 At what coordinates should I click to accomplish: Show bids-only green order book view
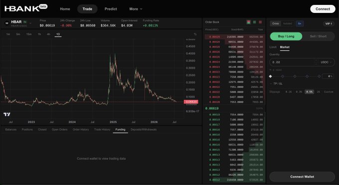click(x=254, y=22)
